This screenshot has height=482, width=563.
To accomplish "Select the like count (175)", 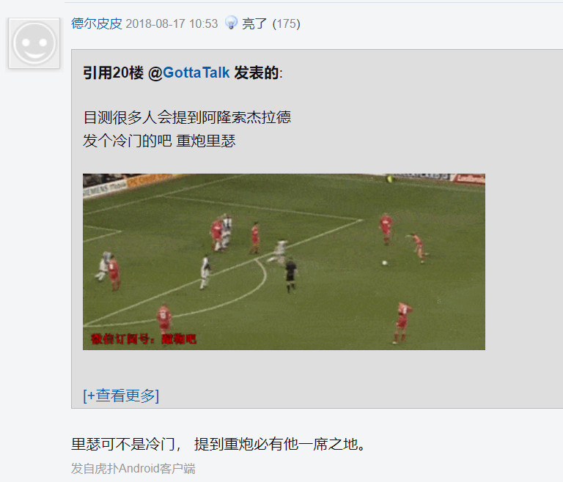I will click(x=286, y=23).
